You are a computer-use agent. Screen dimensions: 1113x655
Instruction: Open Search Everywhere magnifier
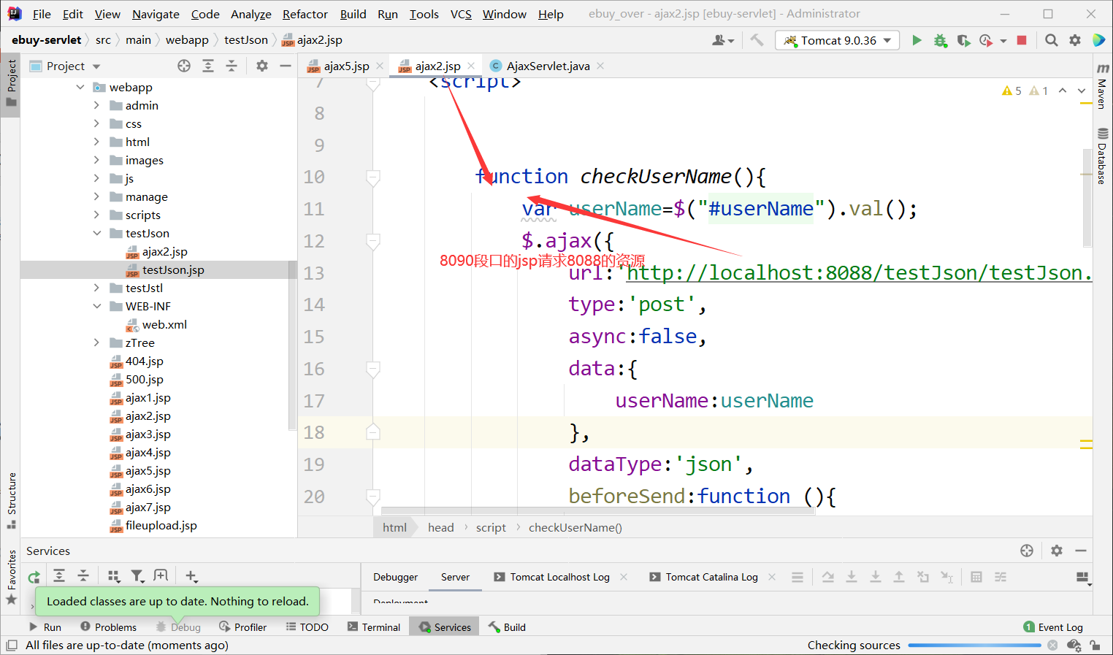click(x=1051, y=40)
